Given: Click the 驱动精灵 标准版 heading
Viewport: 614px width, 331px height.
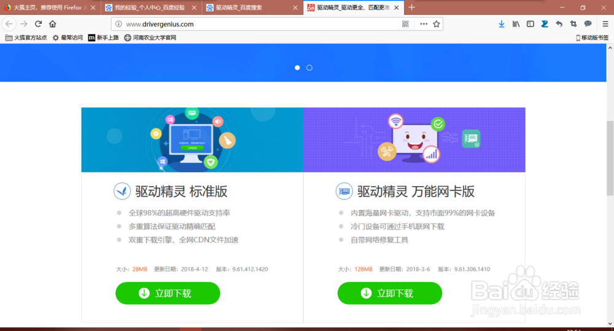Looking at the screenshot, I should 181,192.
